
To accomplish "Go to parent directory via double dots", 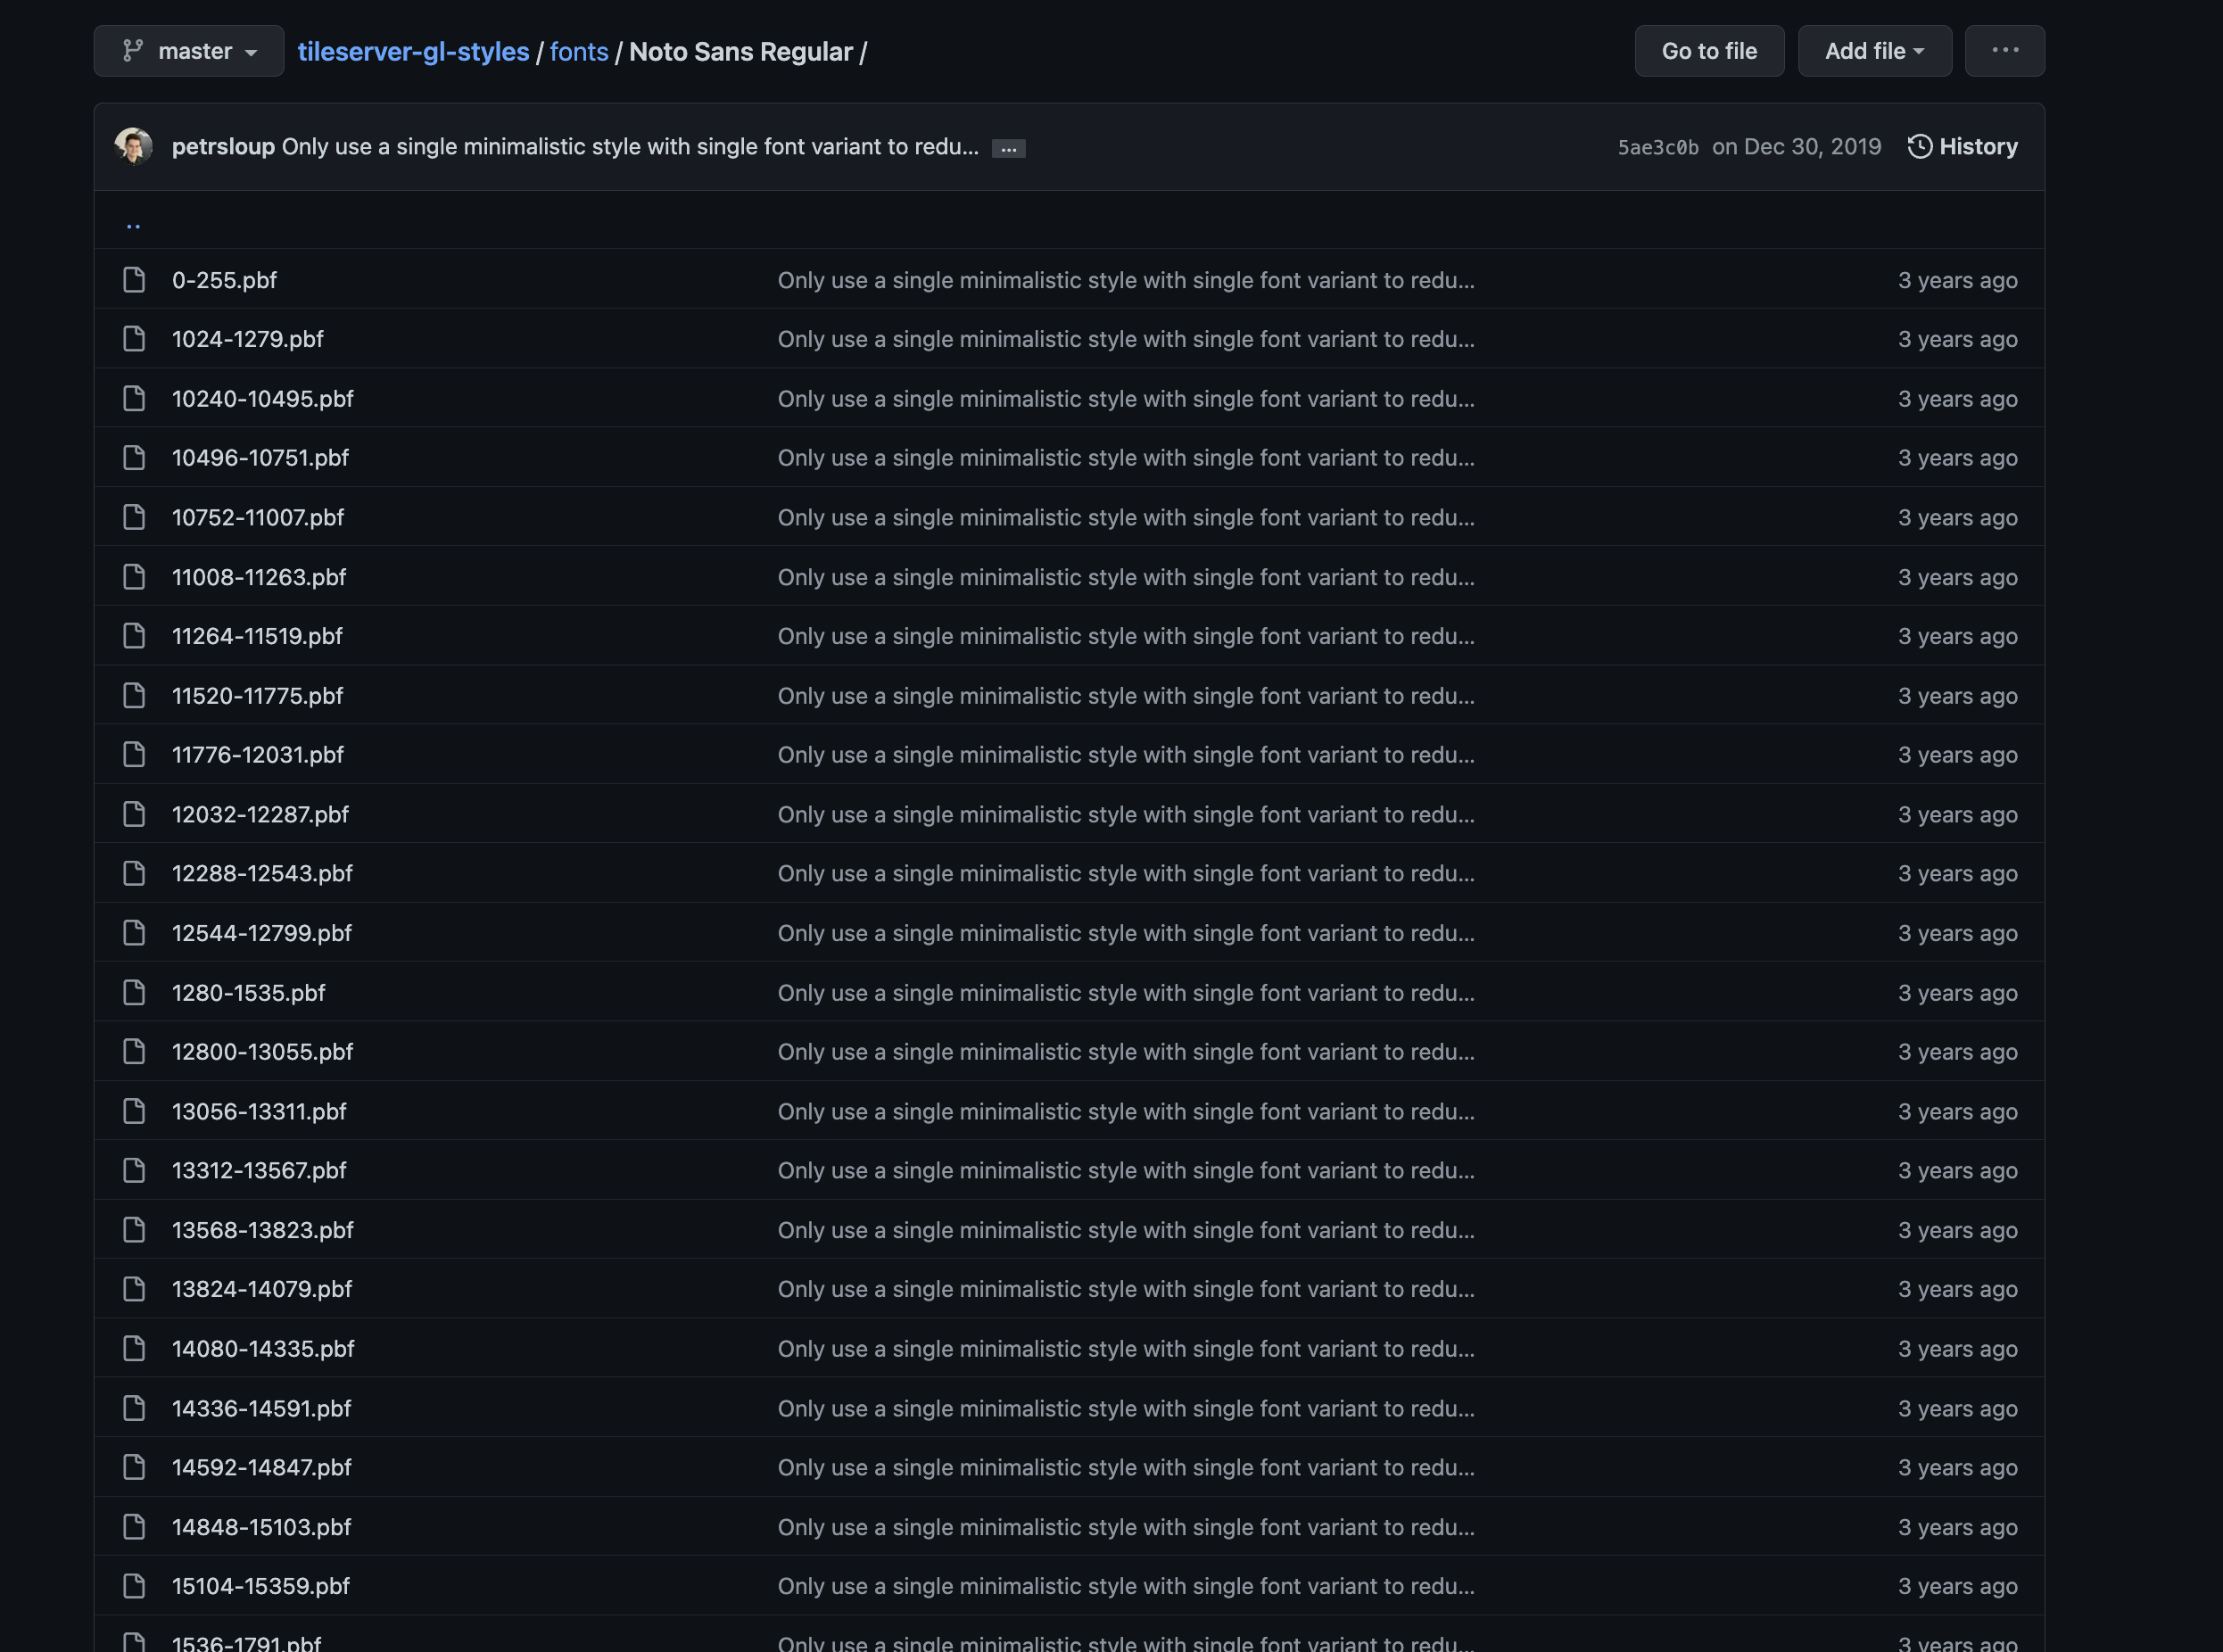I will tap(133, 224).
